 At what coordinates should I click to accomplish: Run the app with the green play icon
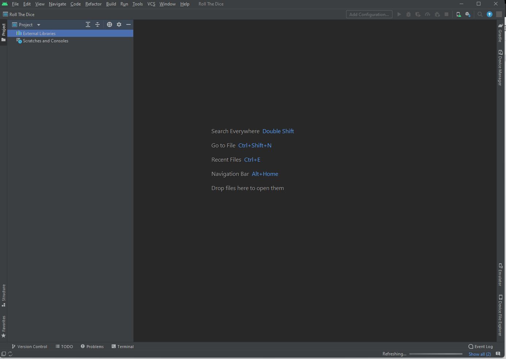399,14
